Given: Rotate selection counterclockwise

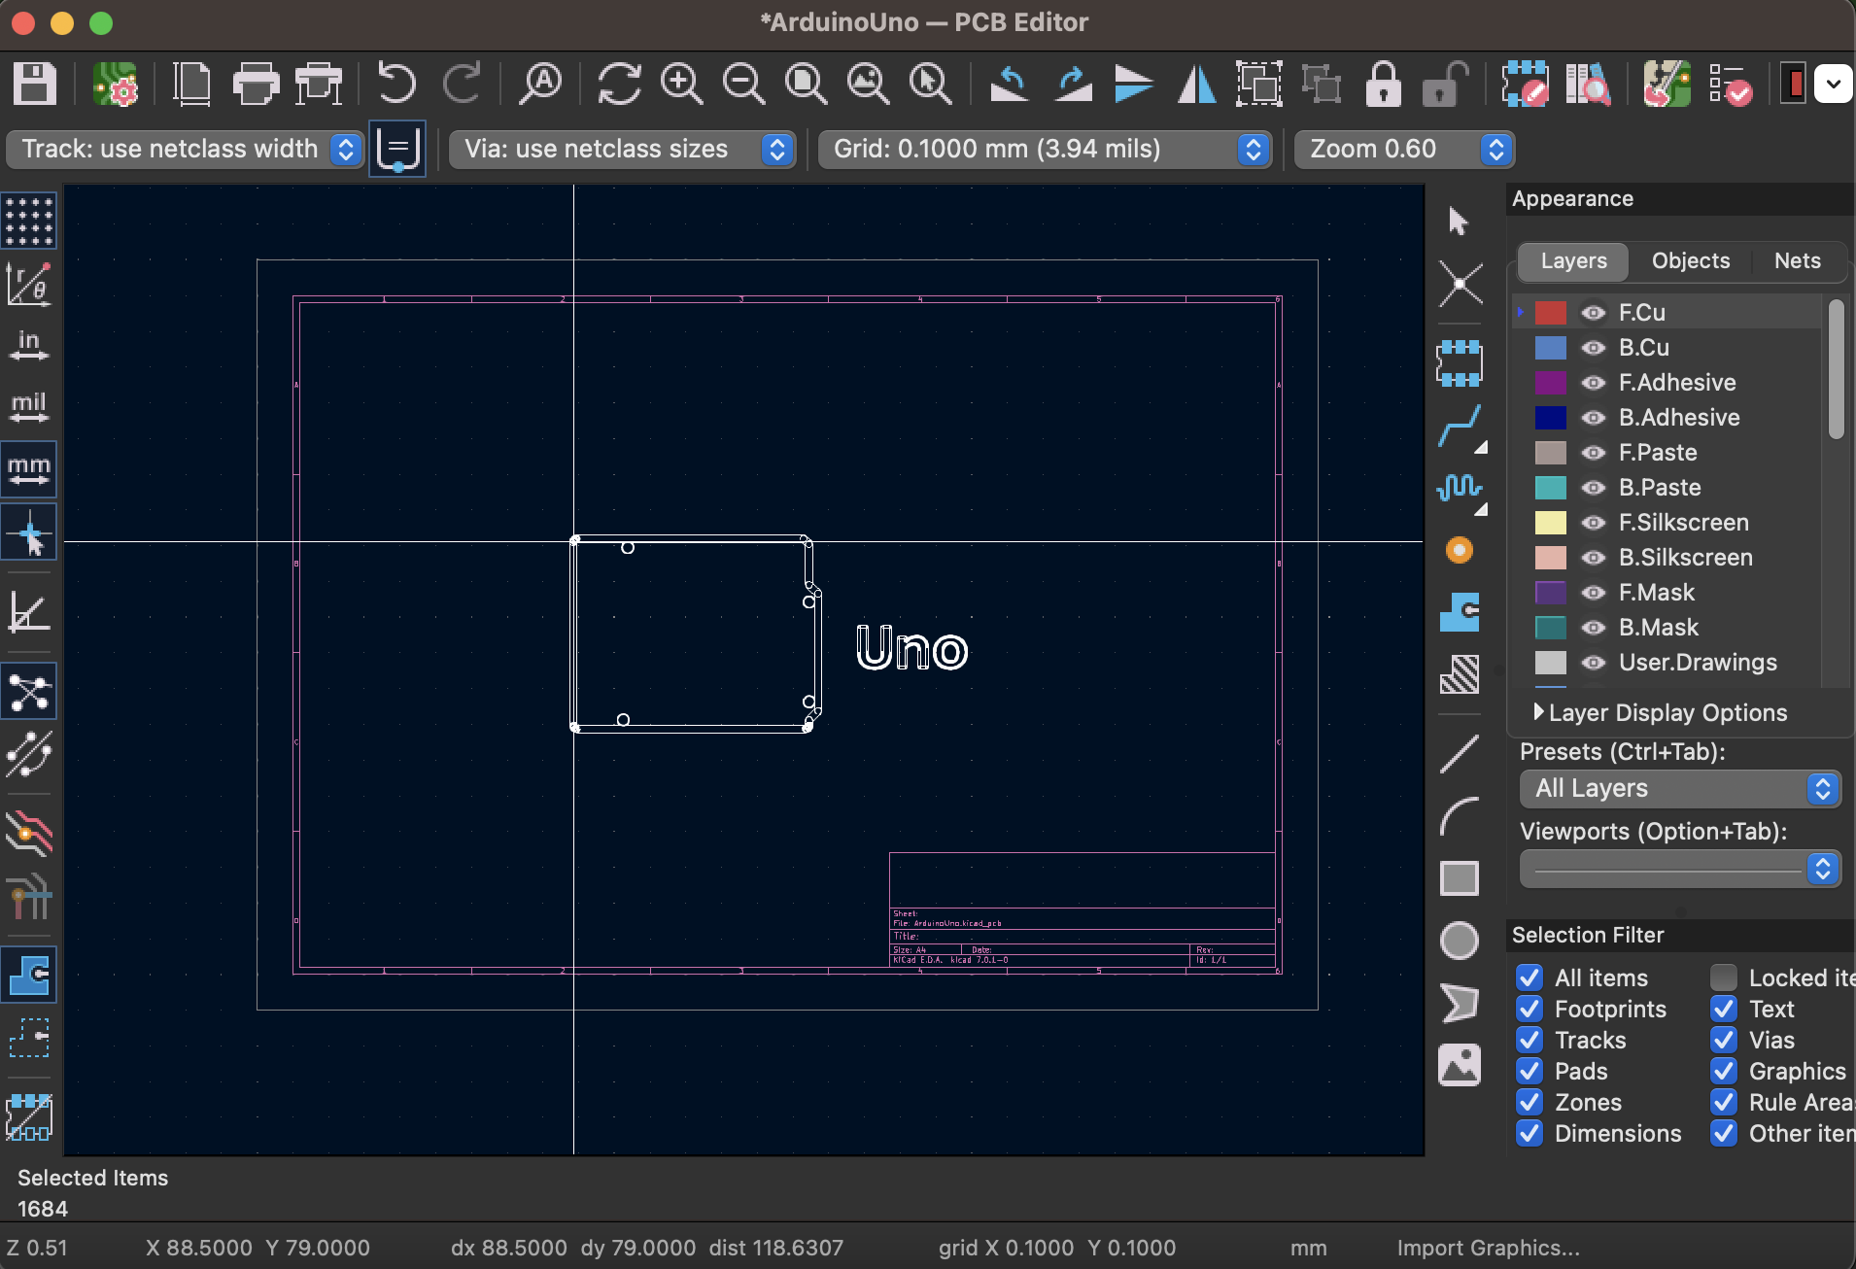Looking at the screenshot, I should [1010, 84].
